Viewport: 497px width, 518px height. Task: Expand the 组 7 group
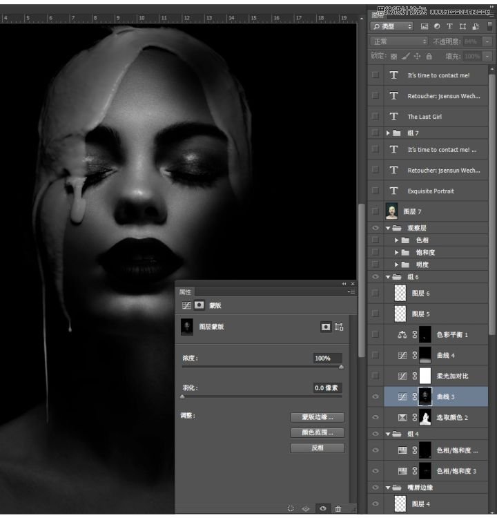click(388, 133)
